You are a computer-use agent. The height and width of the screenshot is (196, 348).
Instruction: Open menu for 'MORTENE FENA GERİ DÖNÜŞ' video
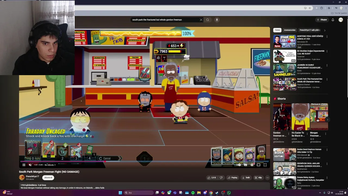(327, 36)
